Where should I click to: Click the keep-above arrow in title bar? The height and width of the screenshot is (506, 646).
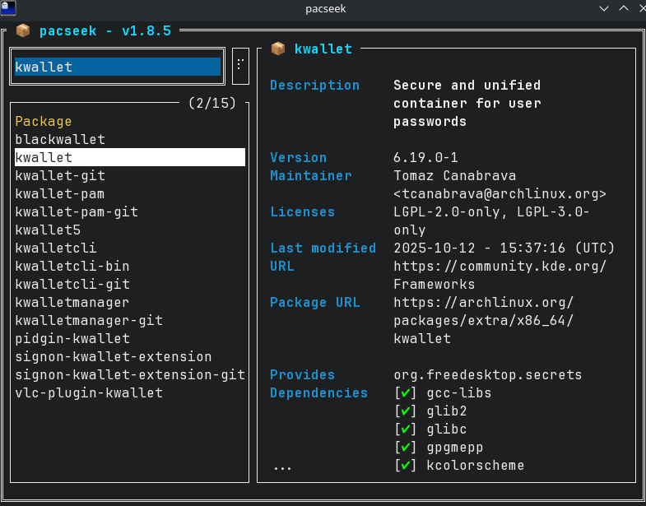coord(605,8)
